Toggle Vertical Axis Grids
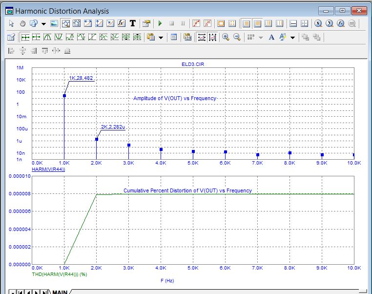The width and height of the screenshot is (372, 294). [257, 23]
